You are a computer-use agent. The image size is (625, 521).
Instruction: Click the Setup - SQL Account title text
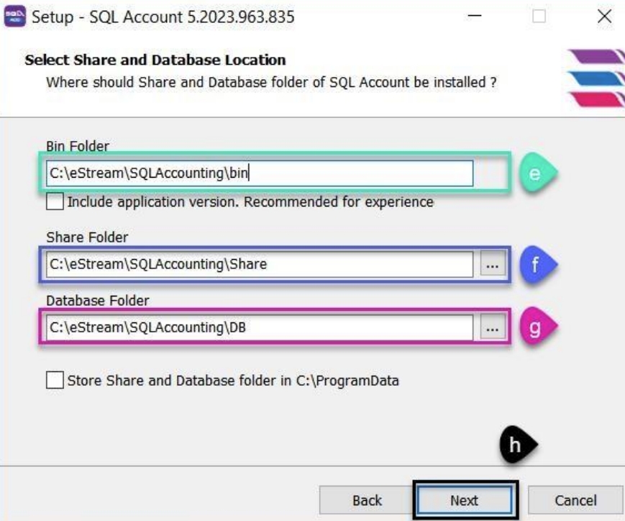163,16
